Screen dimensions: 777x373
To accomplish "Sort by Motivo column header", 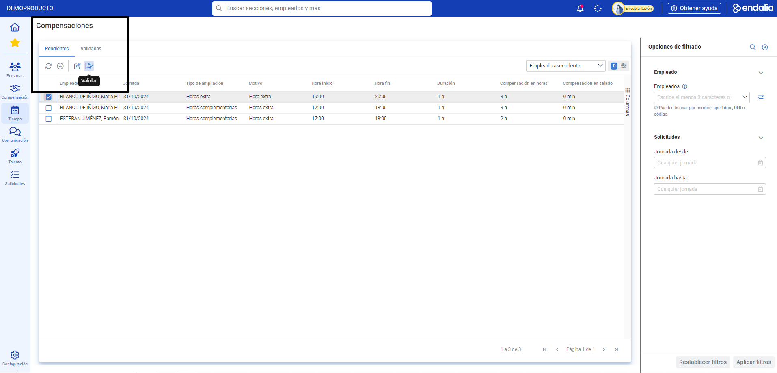I will click(x=255, y=84).
